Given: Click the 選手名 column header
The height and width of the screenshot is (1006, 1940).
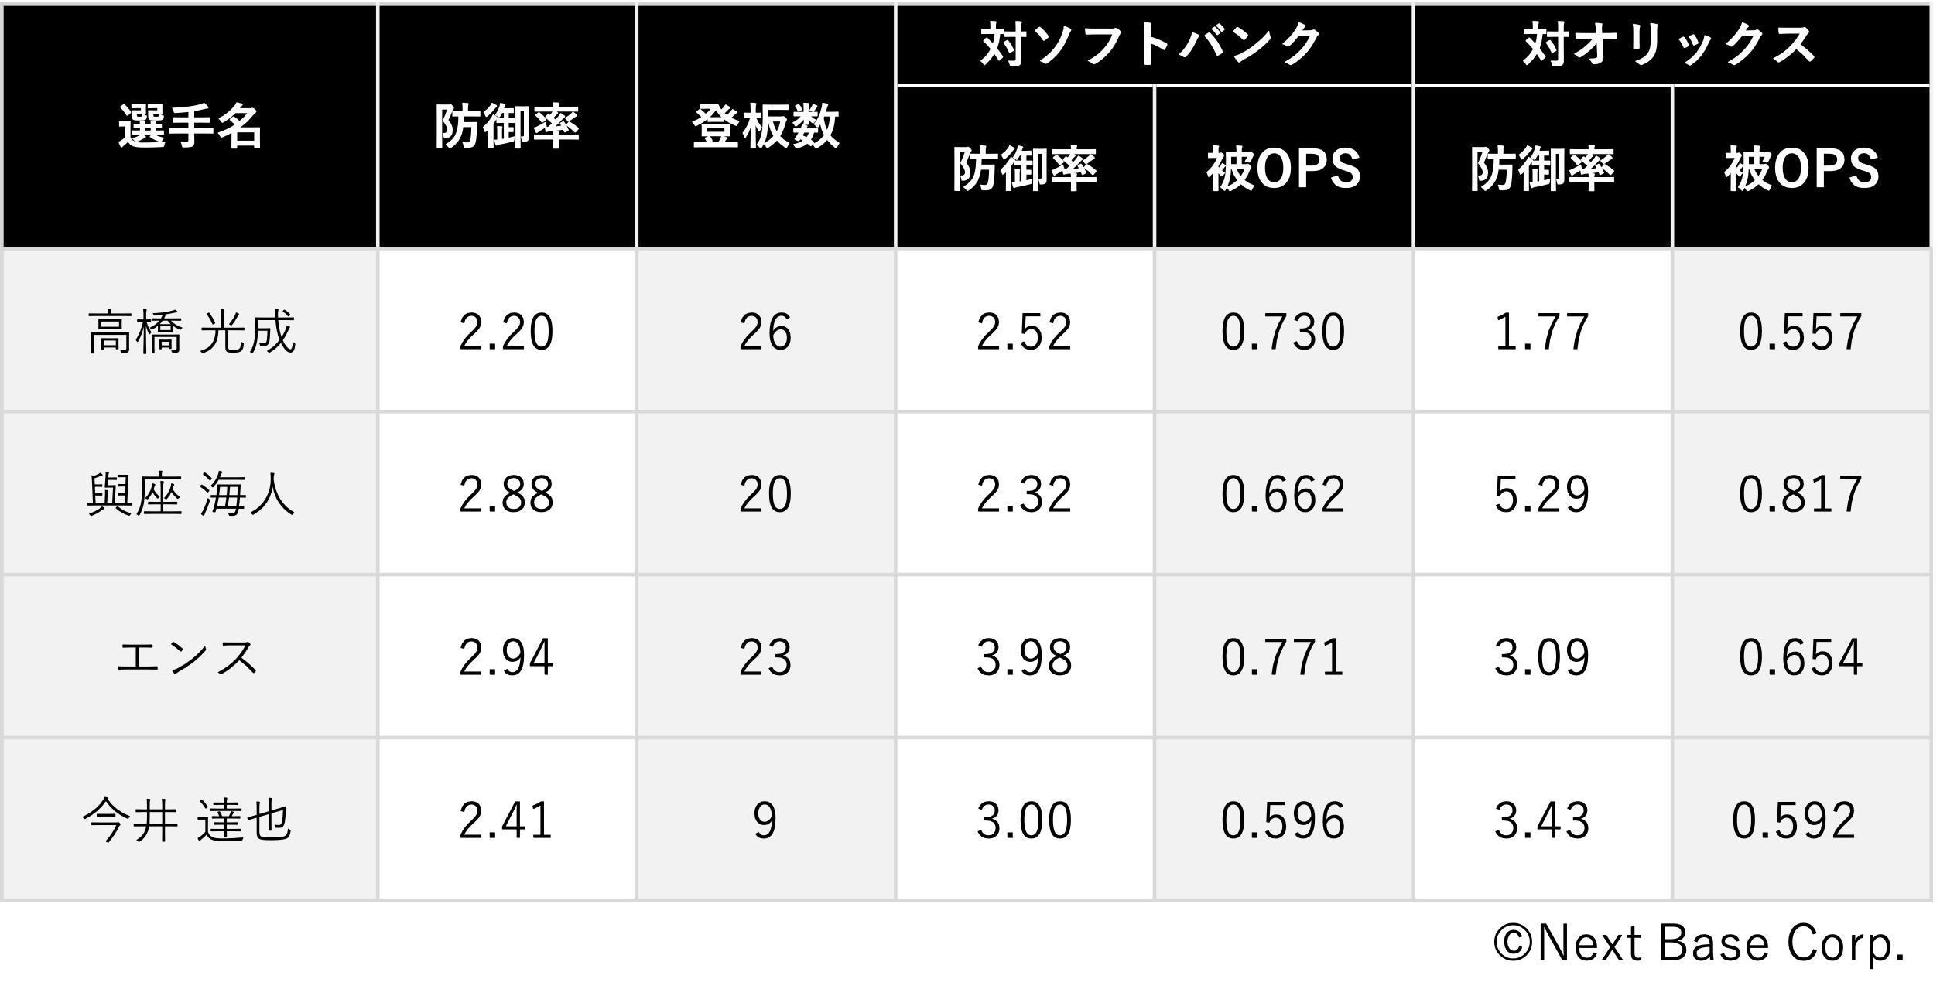Looking at the screenshot, I should coord(190,126).
